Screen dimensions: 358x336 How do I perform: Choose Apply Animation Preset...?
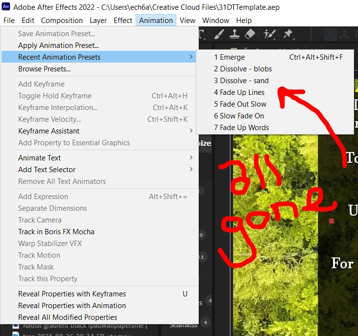tap(98, 45)
